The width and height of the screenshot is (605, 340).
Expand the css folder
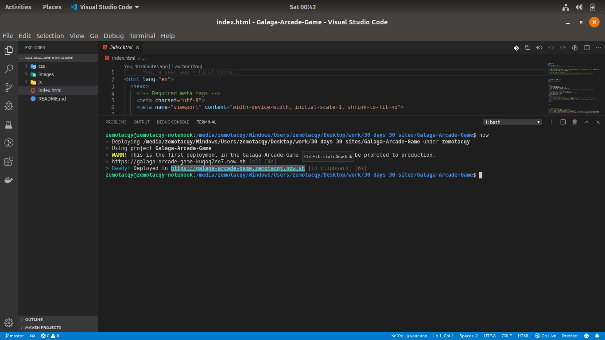[58, 66]
